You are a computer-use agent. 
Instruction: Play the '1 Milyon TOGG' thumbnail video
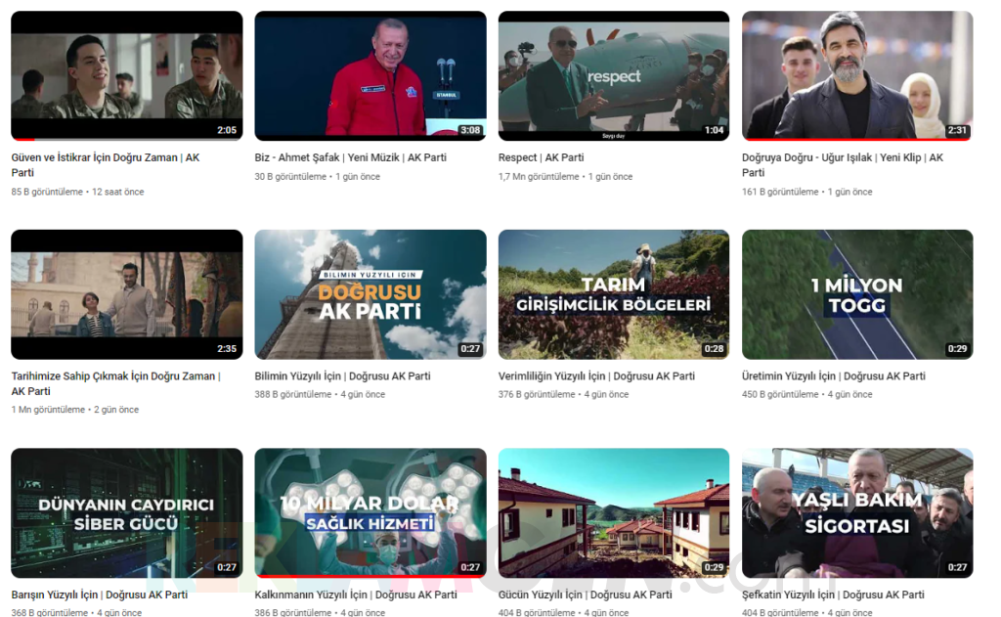[856, 294]
